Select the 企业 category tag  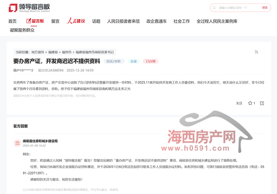[134, 61]
